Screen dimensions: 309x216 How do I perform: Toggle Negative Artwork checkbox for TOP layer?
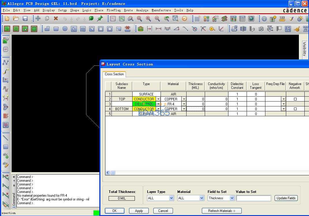pyautogui.click(x=295, y=99)
